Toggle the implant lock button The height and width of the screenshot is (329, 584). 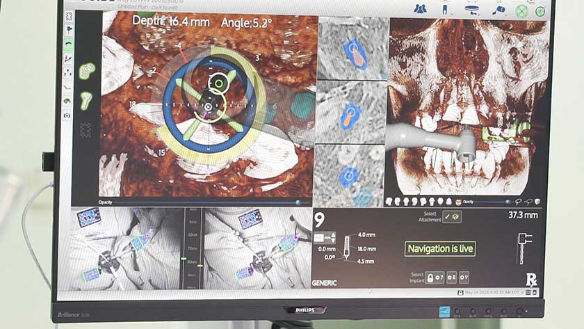[431, 277]
